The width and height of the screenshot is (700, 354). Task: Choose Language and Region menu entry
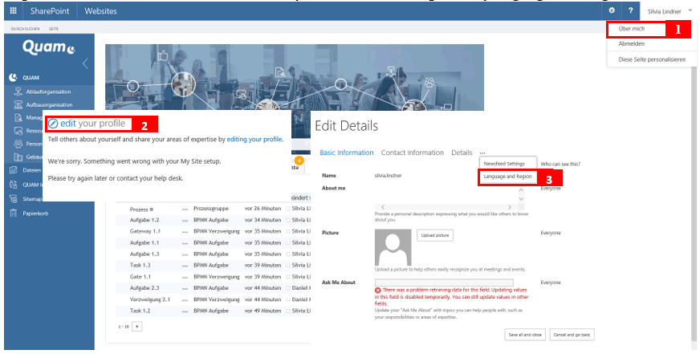pyautogui.click(x=508, y=176)
